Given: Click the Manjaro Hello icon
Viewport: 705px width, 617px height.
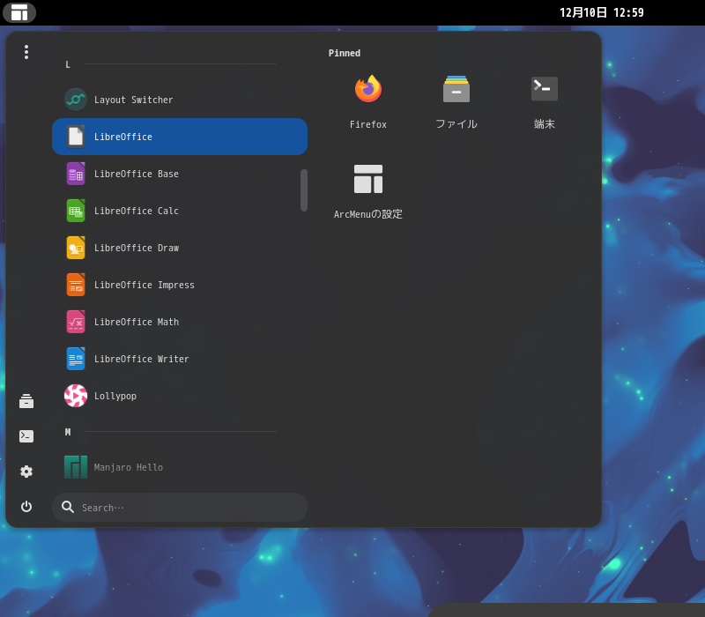Looking at the screenshot, I should (x=76, y=467).
